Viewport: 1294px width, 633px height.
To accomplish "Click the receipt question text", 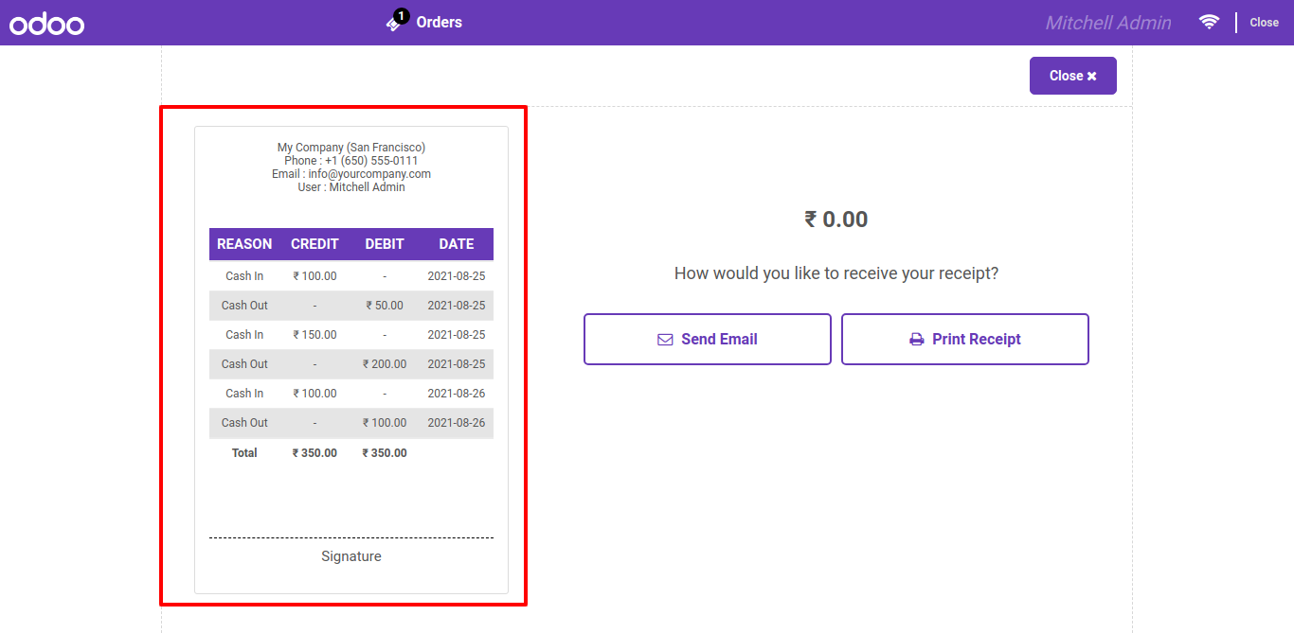I will 836,273.
